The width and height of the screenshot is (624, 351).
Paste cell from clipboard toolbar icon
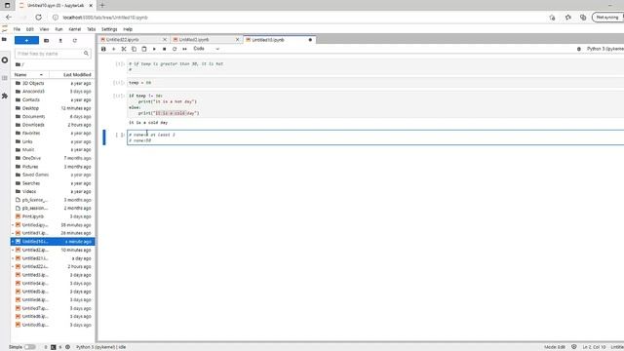[144, 49]
